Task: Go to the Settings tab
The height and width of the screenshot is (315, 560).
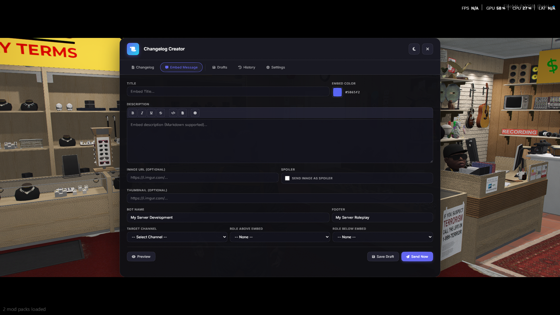Action: (x=276, y=67)
